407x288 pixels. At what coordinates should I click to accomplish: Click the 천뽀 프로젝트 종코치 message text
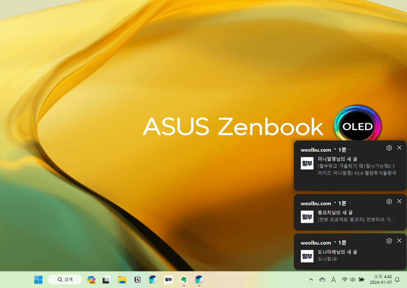point(356,220)
